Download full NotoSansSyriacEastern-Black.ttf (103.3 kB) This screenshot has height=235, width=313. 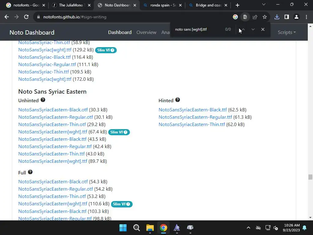pyautogui.click(x=53, y=211)
